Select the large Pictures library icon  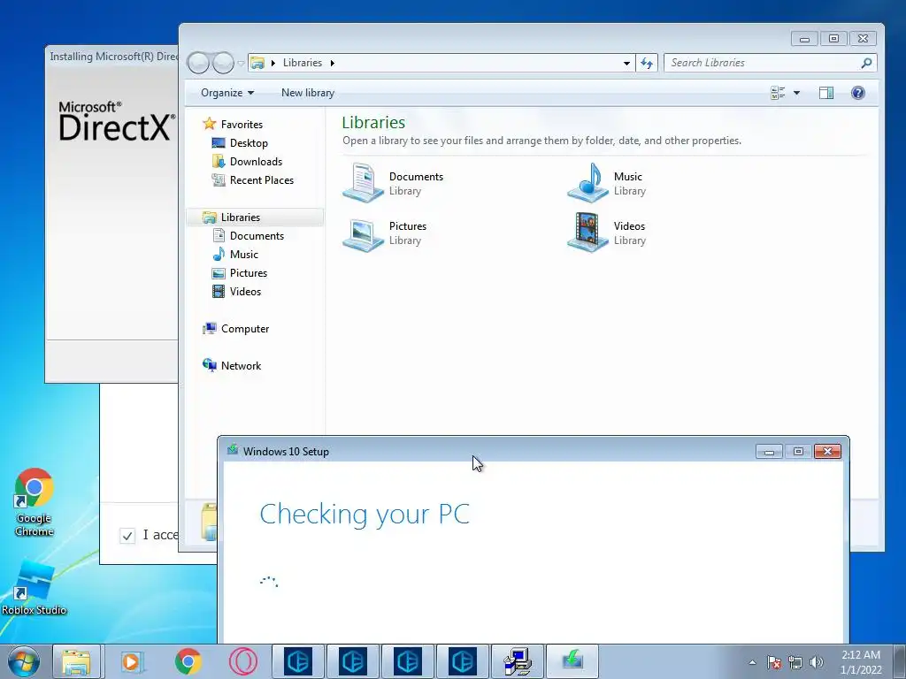pyautogui.click(x=364, y=233)
